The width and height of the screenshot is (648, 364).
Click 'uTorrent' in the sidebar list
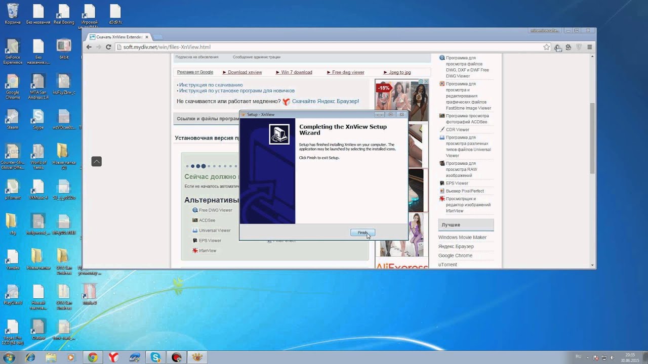pos(448,265)
